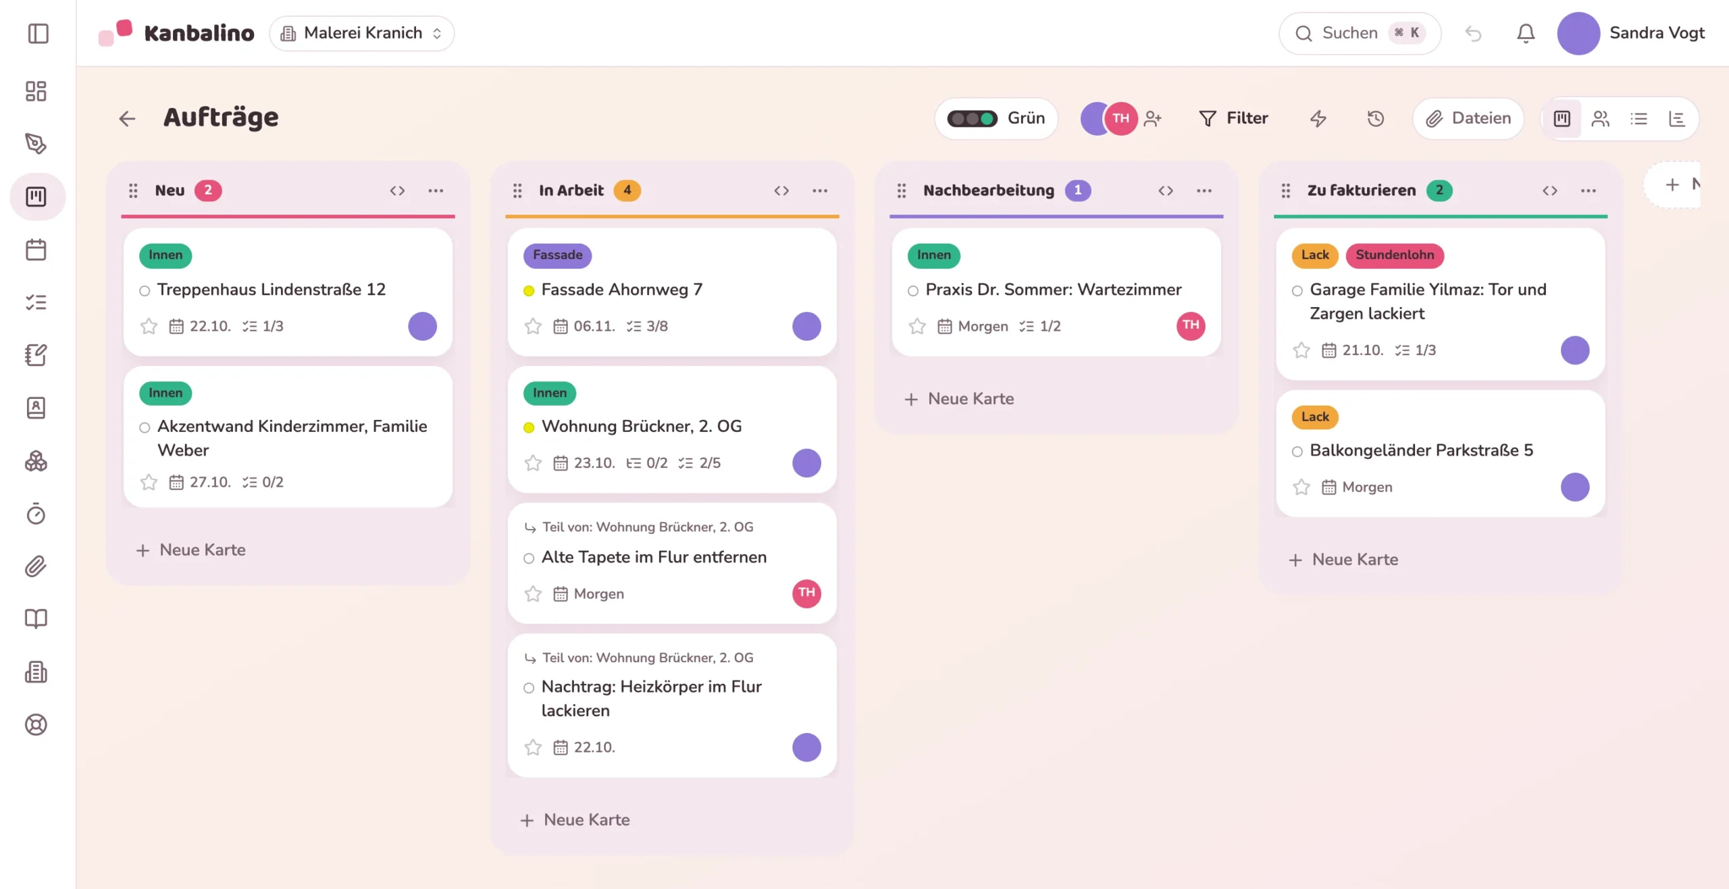
Task: Open the calendar icon in sidebar
Action: [x=36, y=250]
